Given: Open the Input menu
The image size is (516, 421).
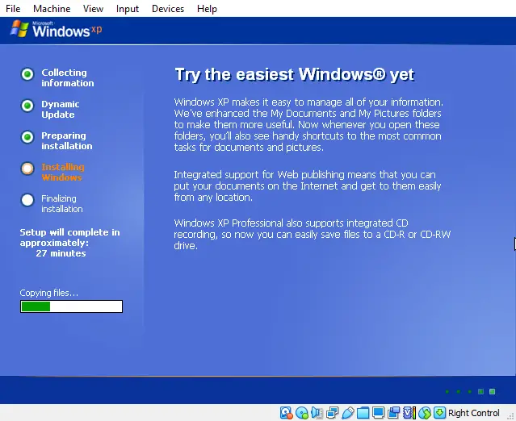Looking at the screenshot, I should 128,9.
